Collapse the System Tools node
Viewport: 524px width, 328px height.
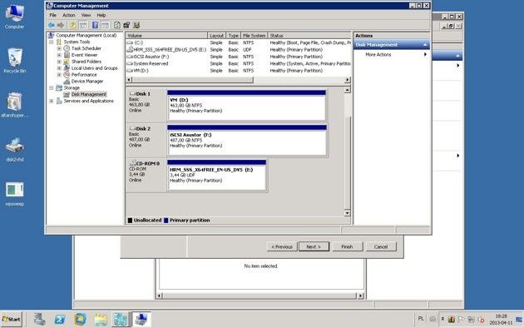[52, 42]
